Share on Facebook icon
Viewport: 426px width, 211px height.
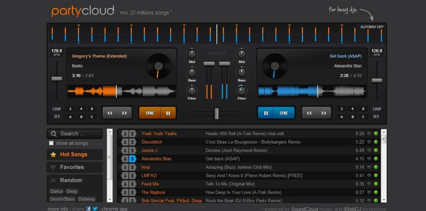click(x=89, y=209)
